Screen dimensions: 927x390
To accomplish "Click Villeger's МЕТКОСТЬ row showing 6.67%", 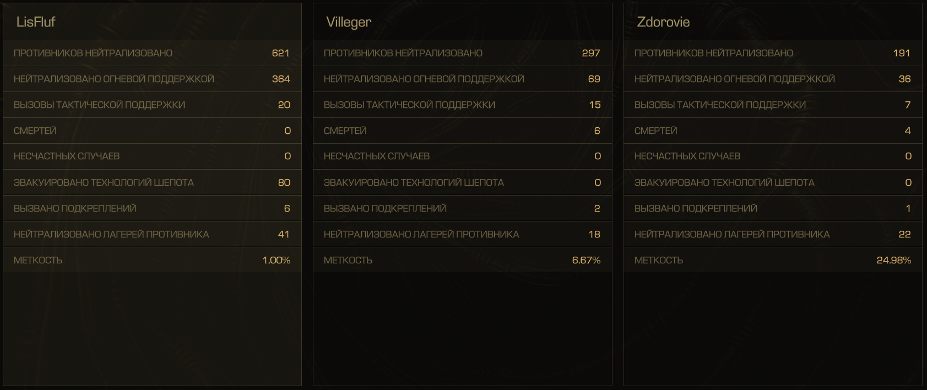I will (x=462, y=260).
